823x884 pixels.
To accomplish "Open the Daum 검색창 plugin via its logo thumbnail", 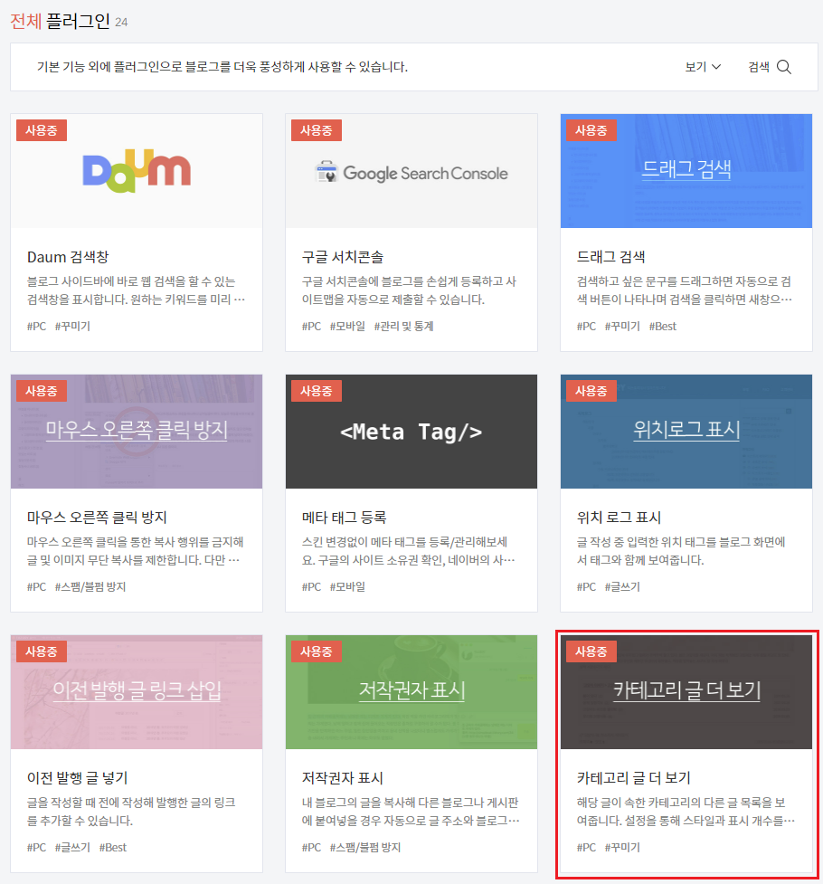I will coord(137,171).
